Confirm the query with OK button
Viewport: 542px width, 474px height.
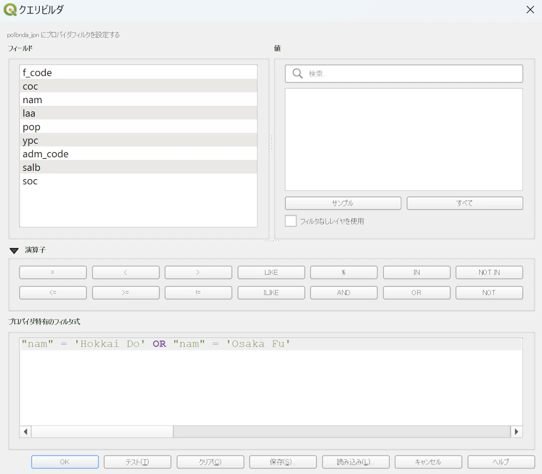(x=65, y=461)
